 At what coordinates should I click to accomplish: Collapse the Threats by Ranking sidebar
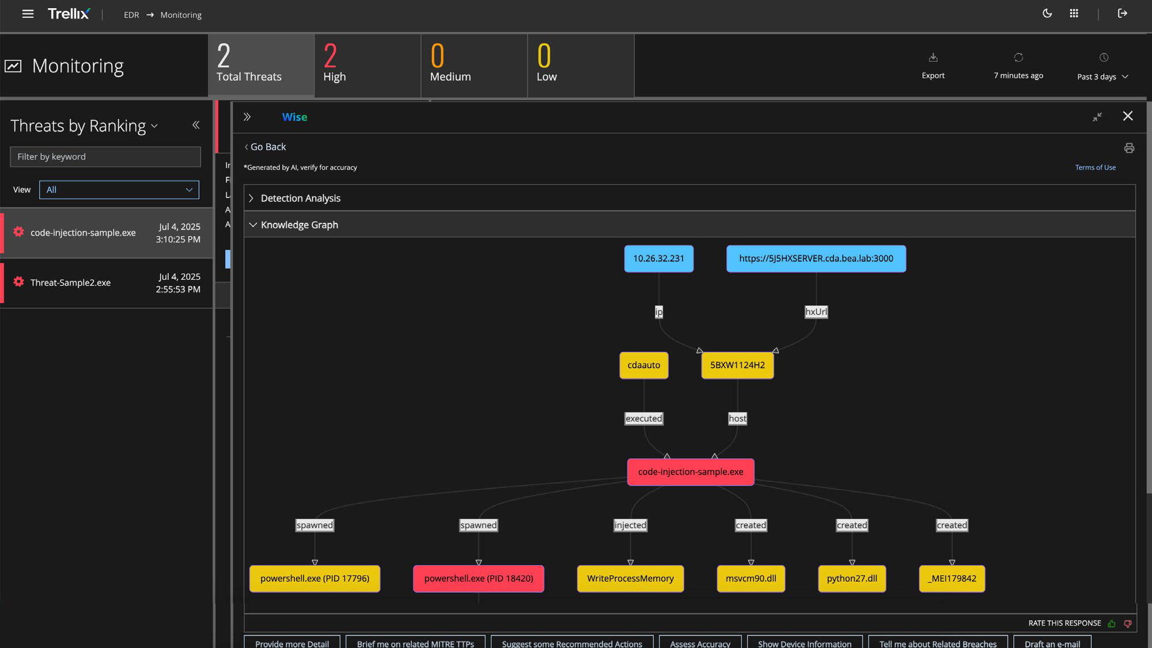[196, 125]
